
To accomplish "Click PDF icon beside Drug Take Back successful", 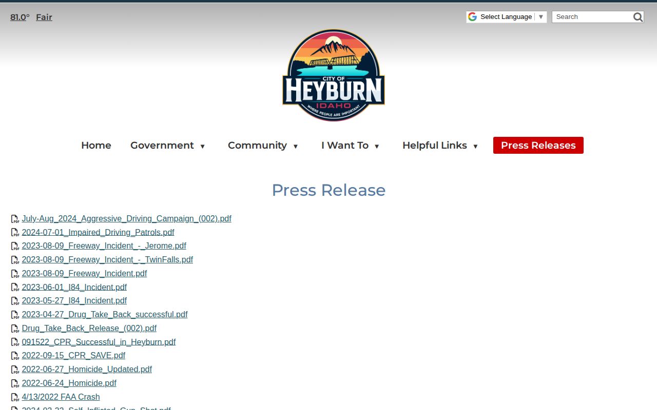I will point(15,315).
